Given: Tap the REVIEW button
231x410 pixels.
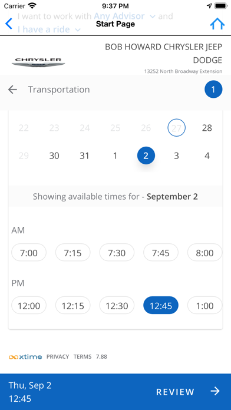Looking at the screenshot, I should [x=189, y=392].
